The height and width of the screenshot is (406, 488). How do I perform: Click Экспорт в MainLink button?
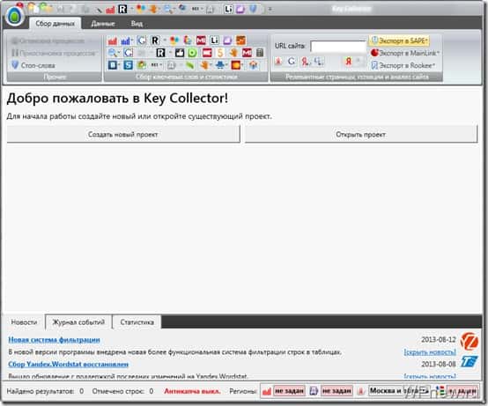coord(405,53)
